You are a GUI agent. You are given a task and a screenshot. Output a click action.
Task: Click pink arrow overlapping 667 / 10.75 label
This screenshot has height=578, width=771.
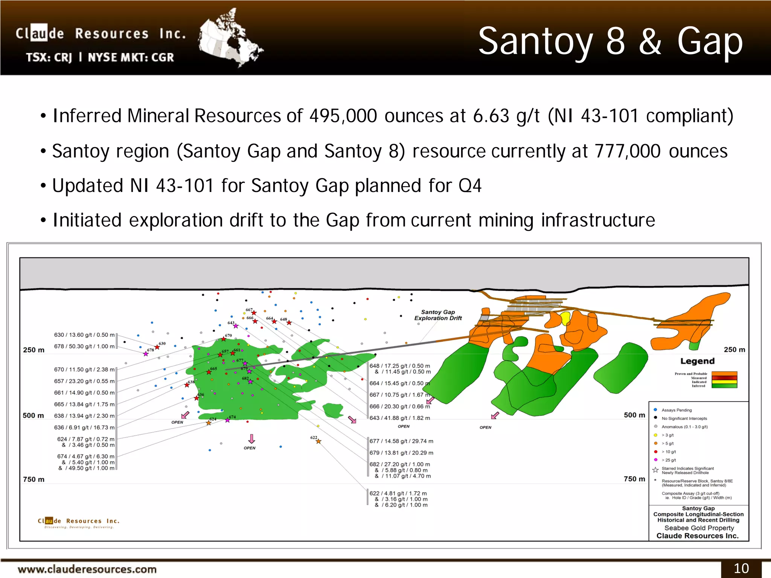coord(430,400)
